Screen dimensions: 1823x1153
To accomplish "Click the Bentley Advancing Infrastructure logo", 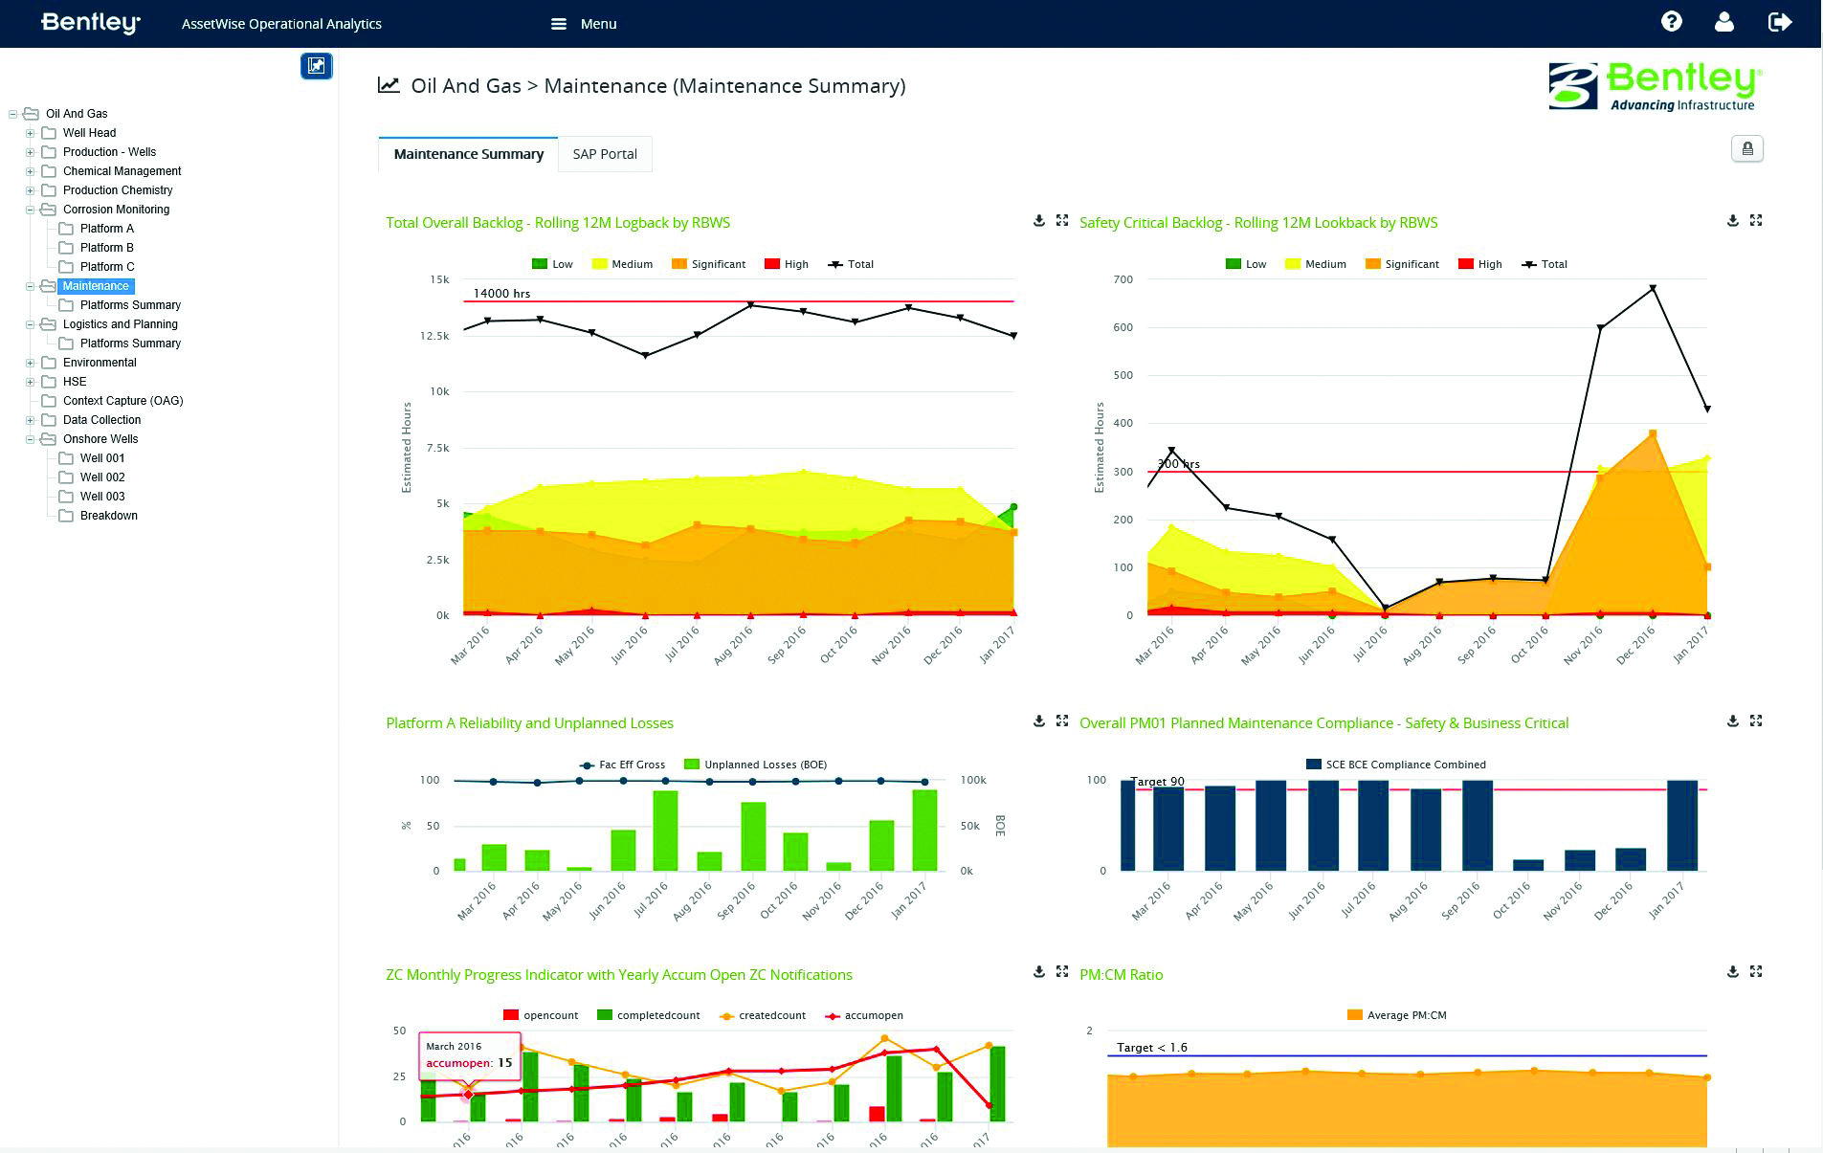I will click(1653, 86).
